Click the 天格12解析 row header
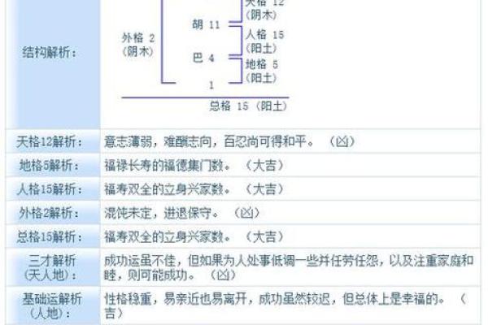This screenshot has width=488, height=325. coord(49,142)
